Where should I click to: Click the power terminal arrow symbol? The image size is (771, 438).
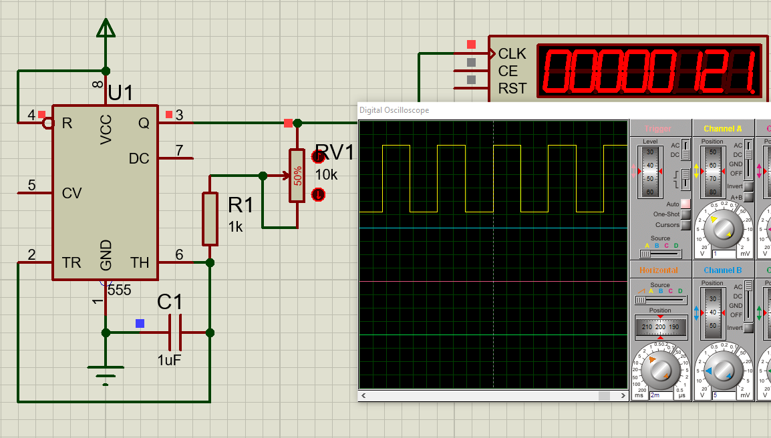(105, 28)
